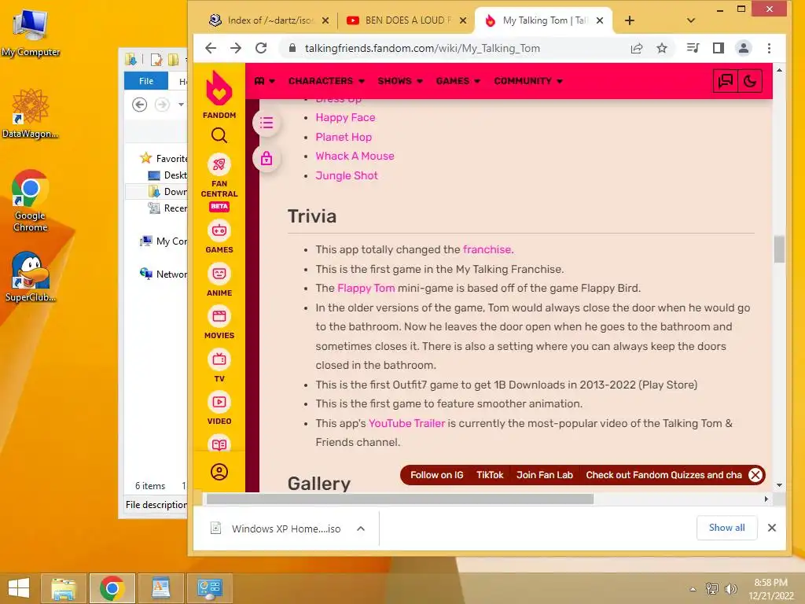This screenshot has width=805, height=604.
Task: Dismiss the Fandom promo bar with X
Action: tap(755, 475)
